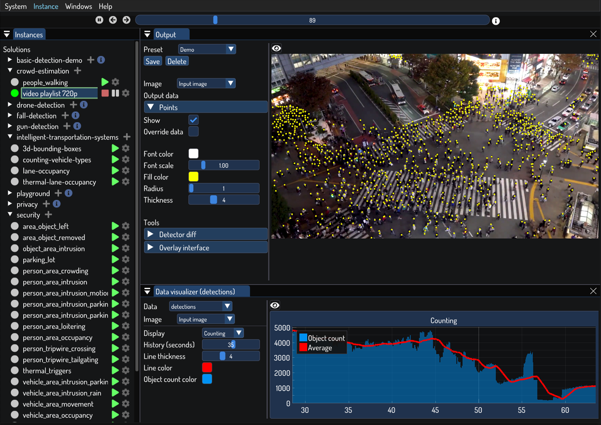Image resolution: width=601 pixels, height=425 pixels.
Task: Toggle the eye icon above the crowd image
Action: [x=276, y=48]
